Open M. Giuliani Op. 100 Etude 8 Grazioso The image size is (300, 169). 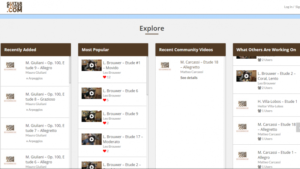click(x=45, y=97)
